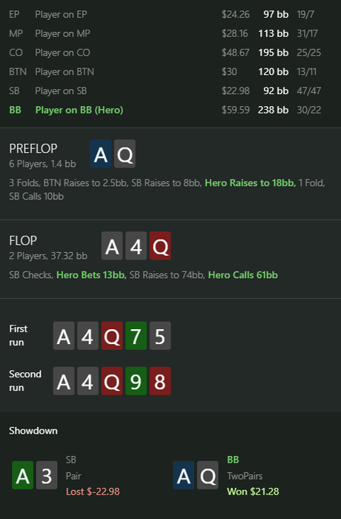Click the Won $21.28 result text

pyautogui.click(x=253, y=492)
